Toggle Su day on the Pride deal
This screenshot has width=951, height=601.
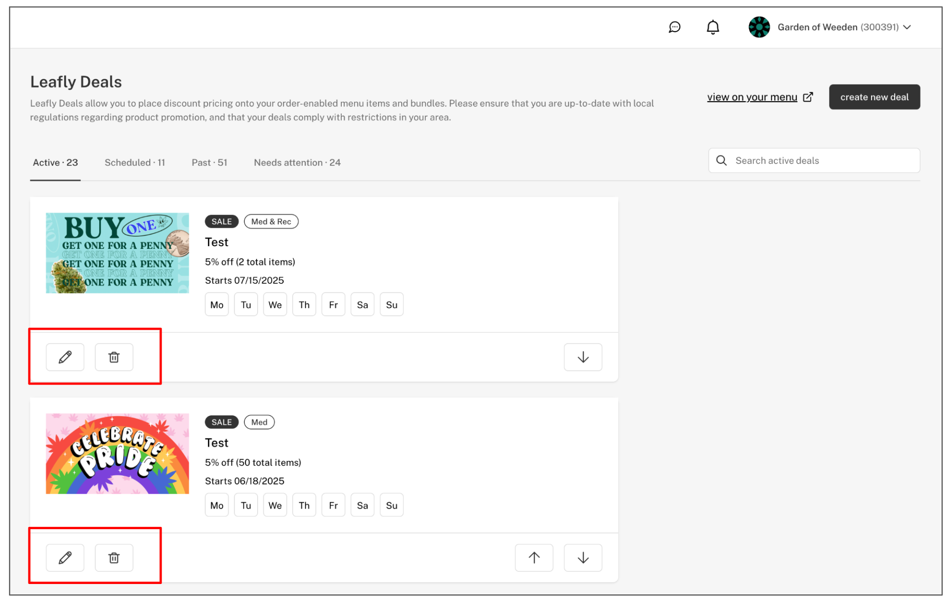coord(391,505)
